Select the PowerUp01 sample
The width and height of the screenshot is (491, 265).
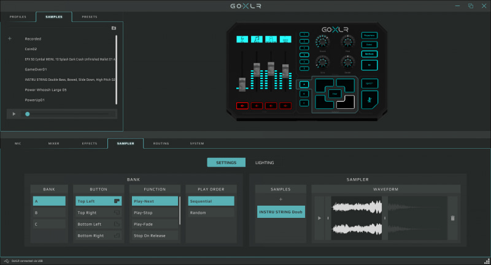point(34,100)
